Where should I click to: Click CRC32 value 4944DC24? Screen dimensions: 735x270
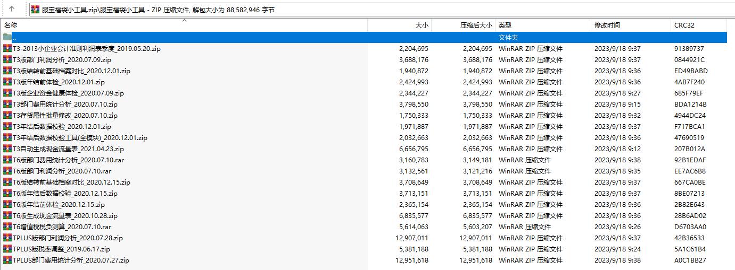(x=690, y=115)
